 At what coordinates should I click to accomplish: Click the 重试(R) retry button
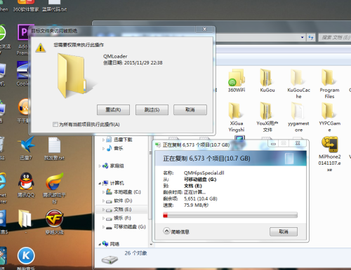tap(113, 109)
